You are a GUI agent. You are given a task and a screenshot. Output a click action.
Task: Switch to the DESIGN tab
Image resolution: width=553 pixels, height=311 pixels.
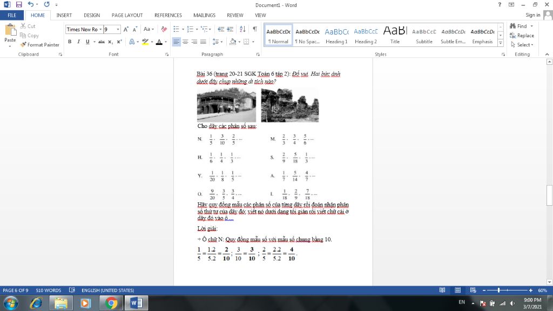(92, 15)
